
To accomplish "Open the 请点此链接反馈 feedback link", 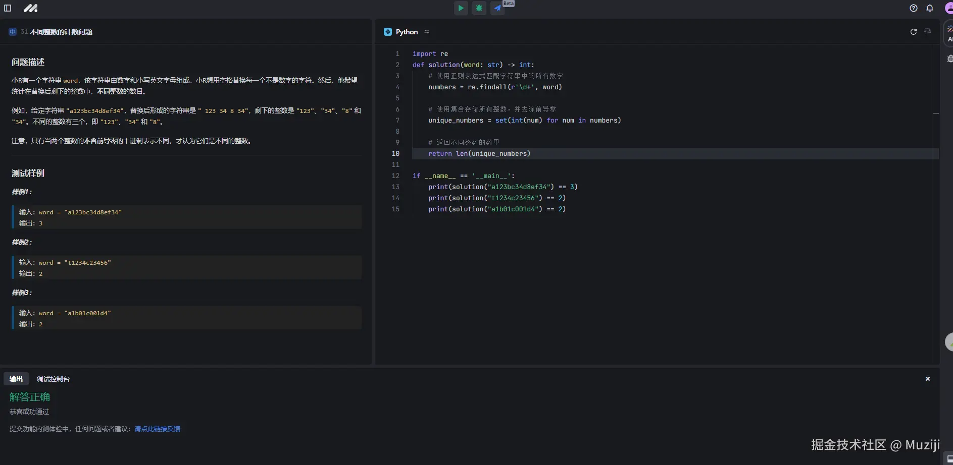I will pyautogui.click(x=157, y=429).
